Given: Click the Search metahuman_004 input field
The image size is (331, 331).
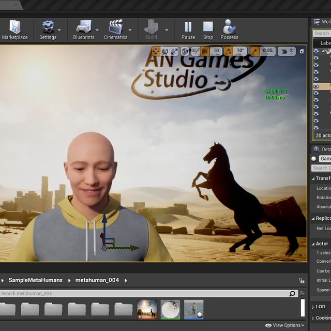Looking at the screenshot, I should [x=145, y=294].
